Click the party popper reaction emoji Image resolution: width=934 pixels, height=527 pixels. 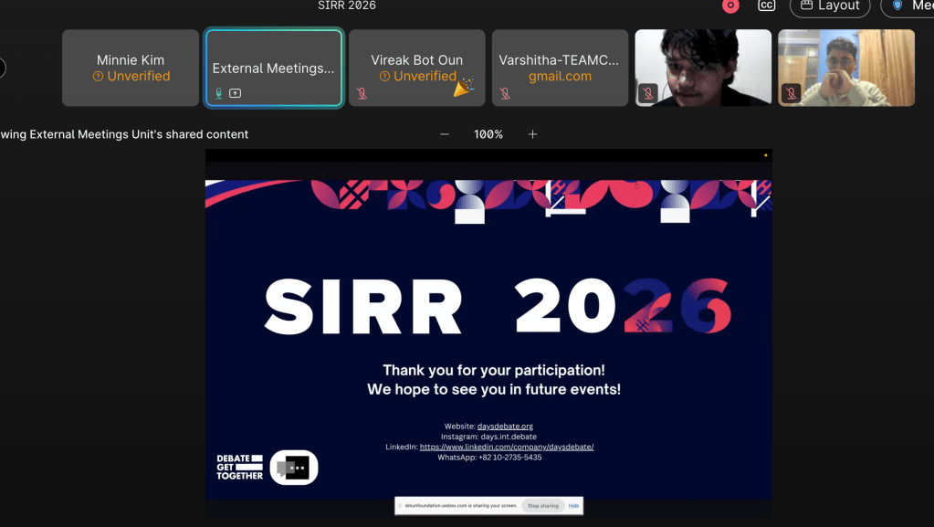point(464,88)
